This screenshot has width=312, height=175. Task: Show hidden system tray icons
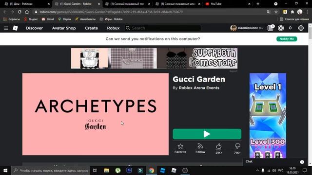(257, 171)
